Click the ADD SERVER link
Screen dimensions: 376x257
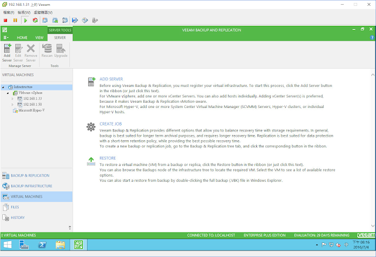[x=111, y=79]
